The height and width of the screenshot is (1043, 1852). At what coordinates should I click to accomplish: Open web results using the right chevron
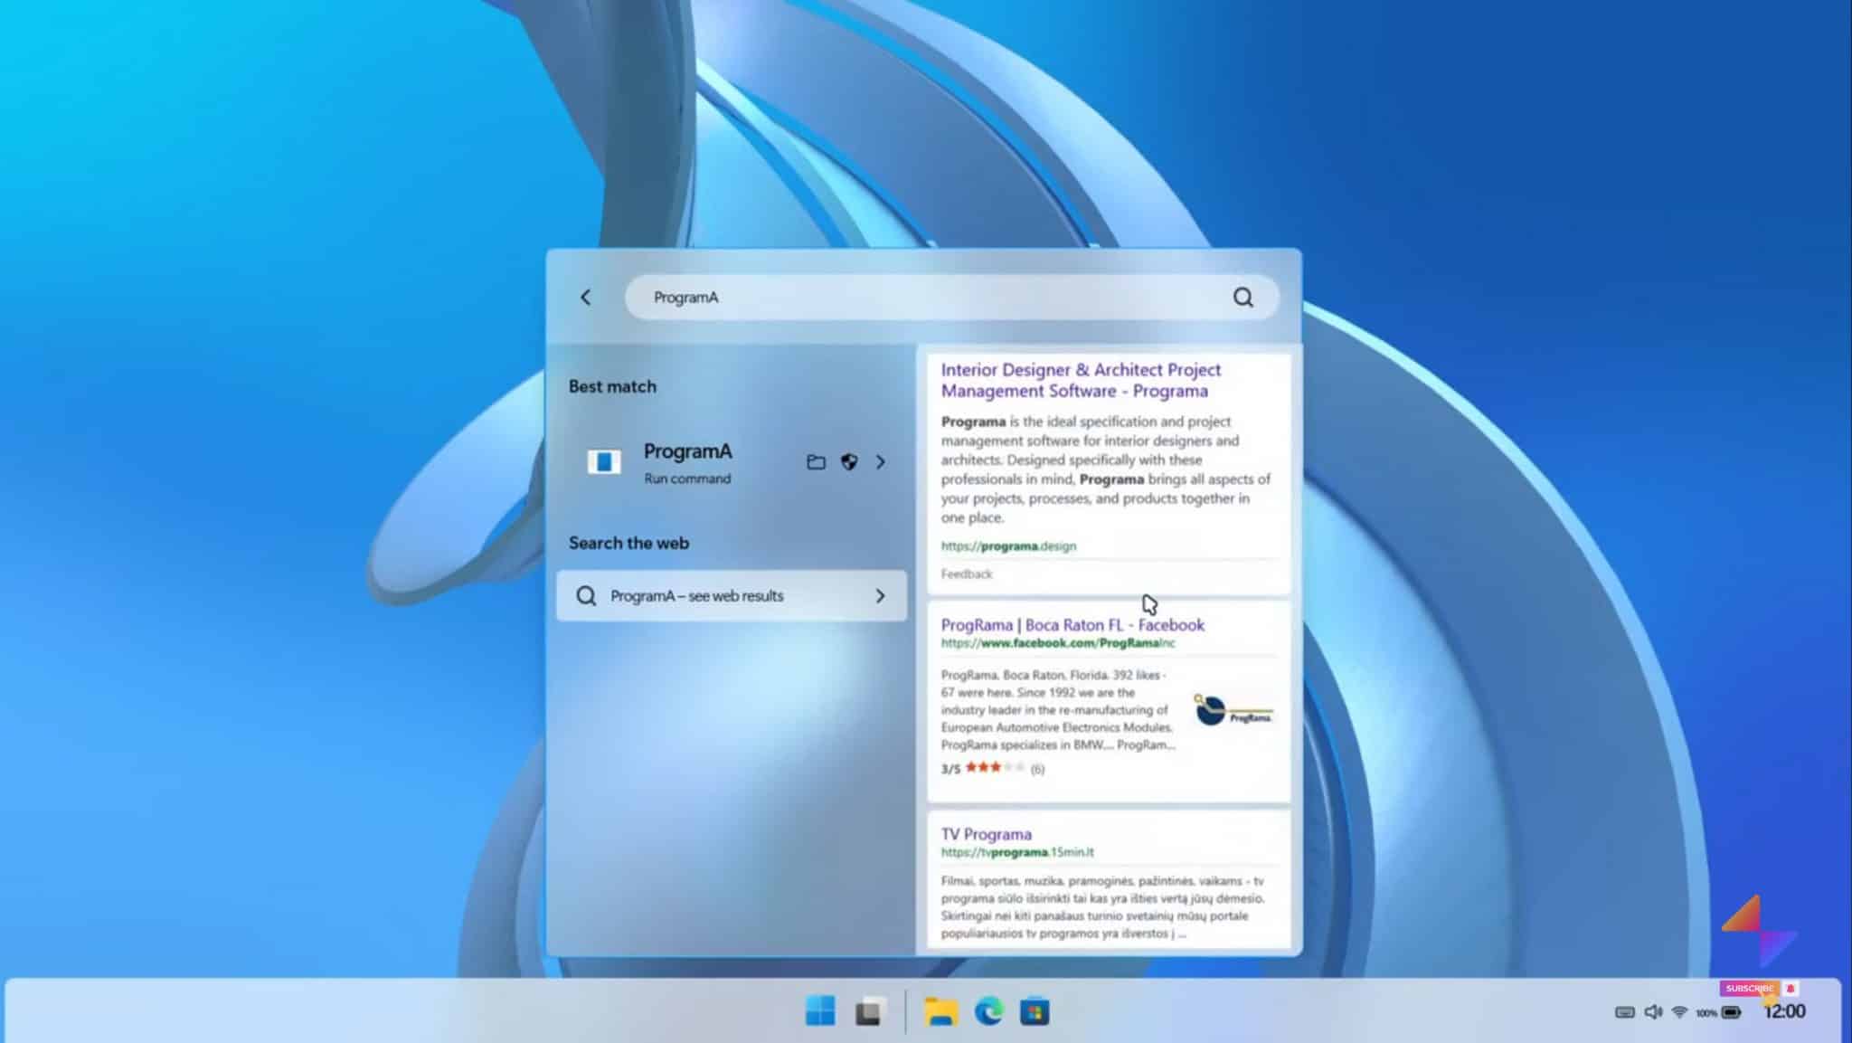tap(880, 595)
